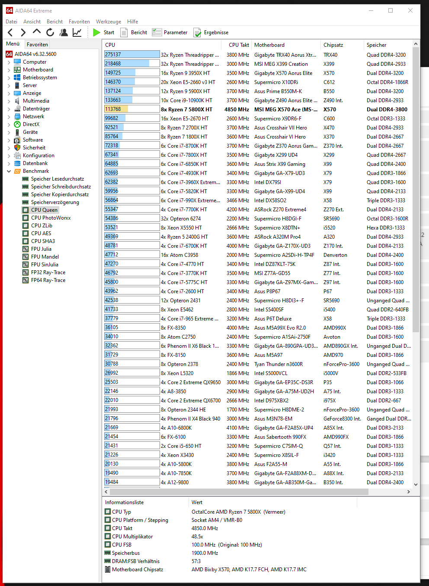Select the DirectX Xbox icon

17,124
